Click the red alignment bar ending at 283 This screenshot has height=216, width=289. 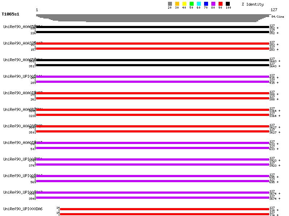(152, 44)
